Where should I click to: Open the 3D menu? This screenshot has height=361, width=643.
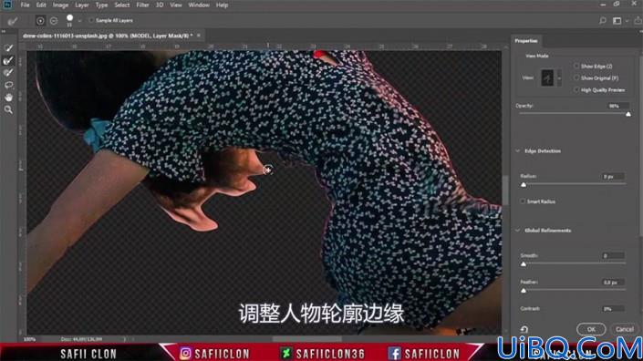160,5
